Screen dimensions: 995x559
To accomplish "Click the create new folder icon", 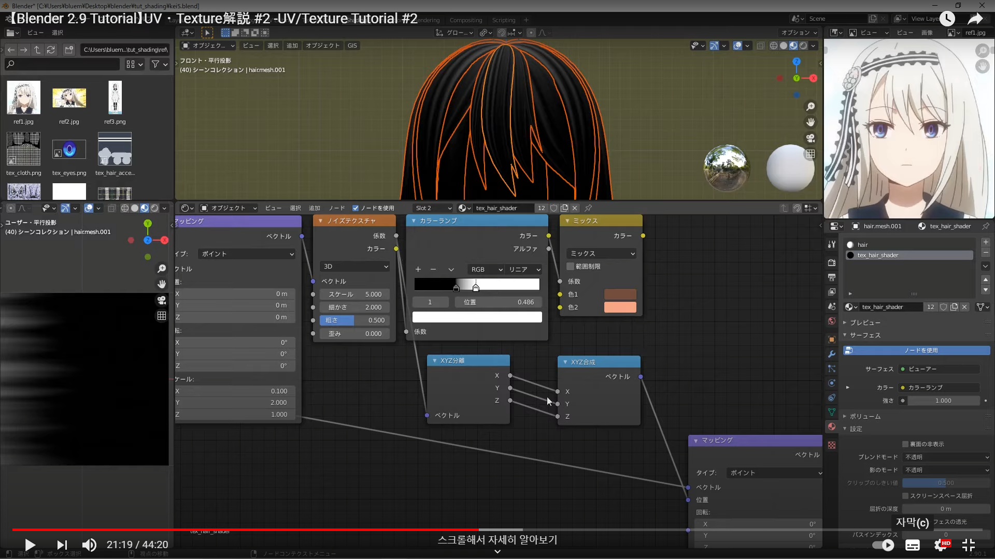I will click(x=69, y=50).
